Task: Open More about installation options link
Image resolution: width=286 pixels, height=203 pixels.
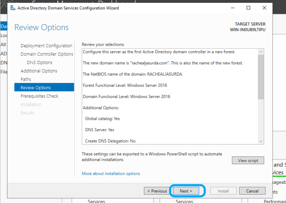Action: point(111,174)
